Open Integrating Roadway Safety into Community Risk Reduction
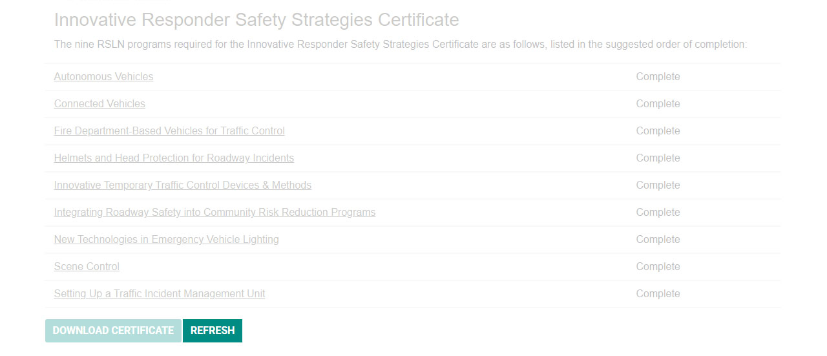Screen dimensions: 827x356 [x=215, y=213]
